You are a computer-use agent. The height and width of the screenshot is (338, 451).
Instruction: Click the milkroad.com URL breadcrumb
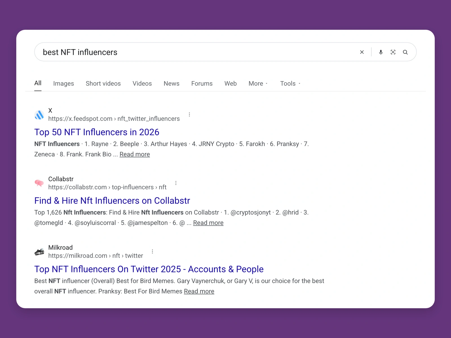[x=96, y=255]
